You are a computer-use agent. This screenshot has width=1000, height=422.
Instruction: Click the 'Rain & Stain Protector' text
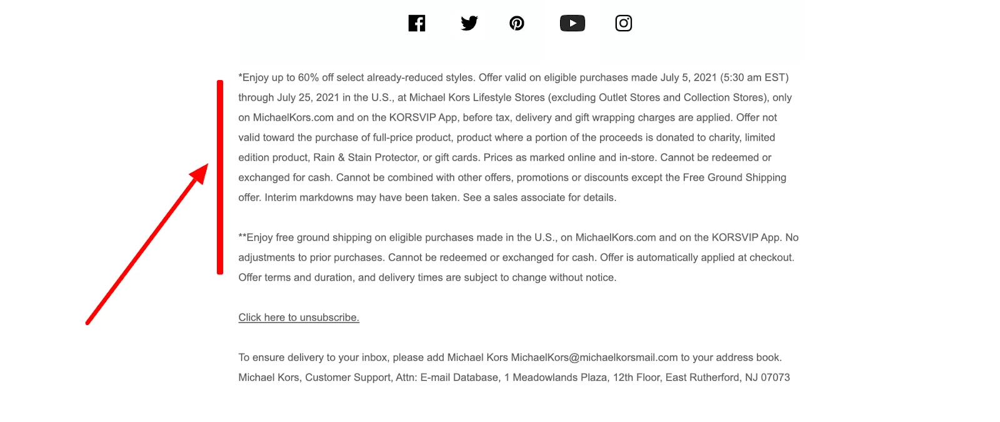[x=366, y=158]
